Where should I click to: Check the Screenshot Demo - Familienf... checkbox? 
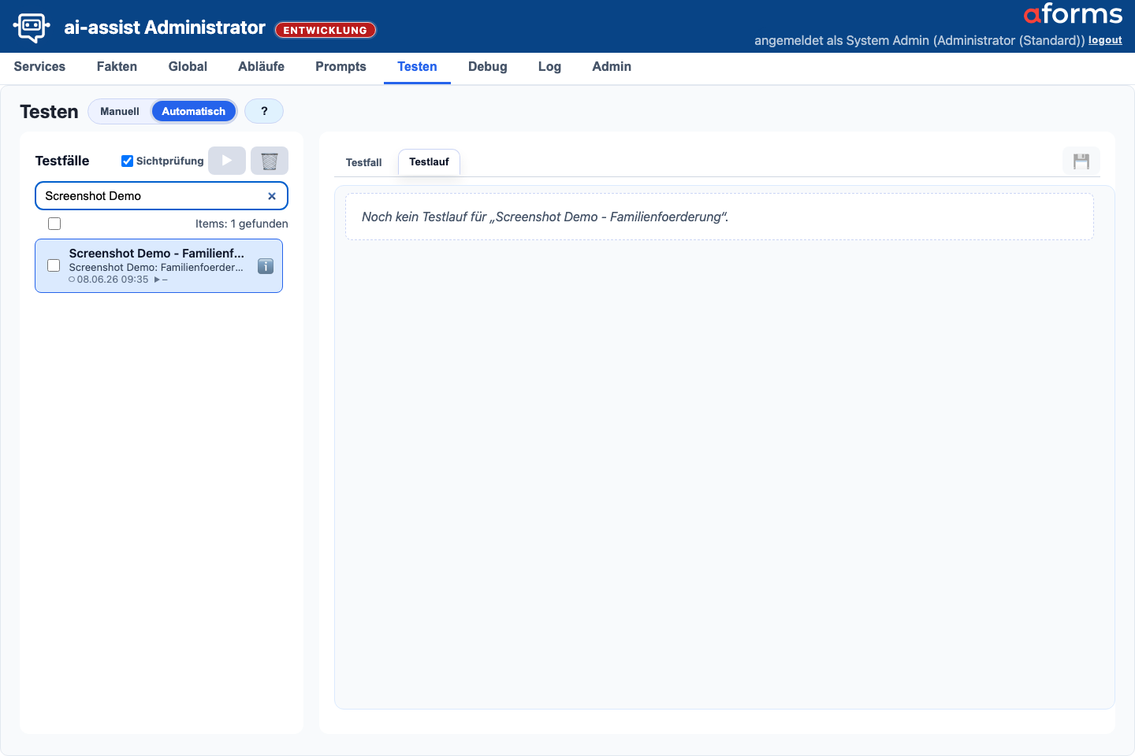[54, 265]
